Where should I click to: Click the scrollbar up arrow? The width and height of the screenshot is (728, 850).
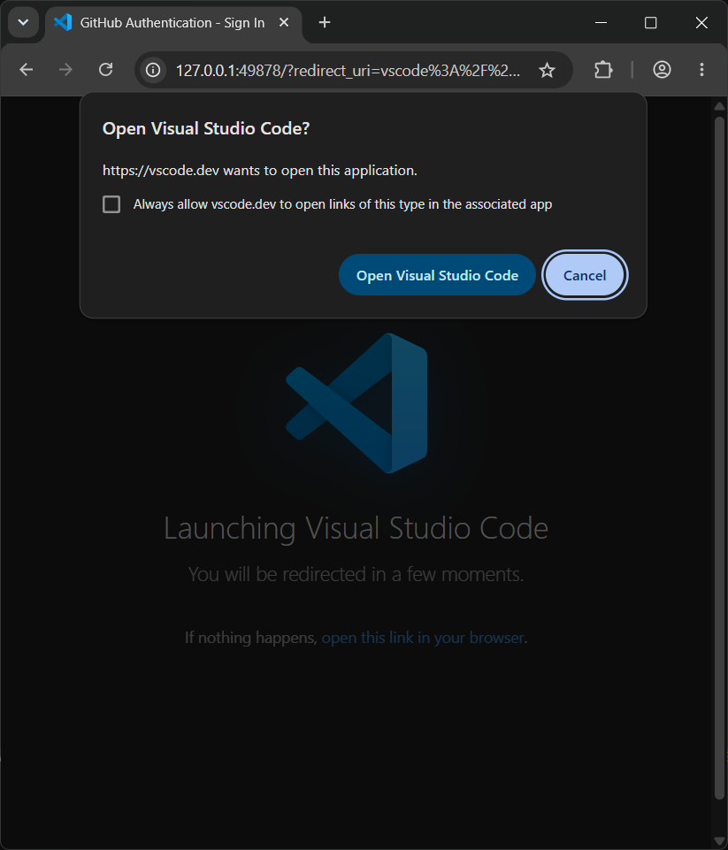(x=719, y=106)
